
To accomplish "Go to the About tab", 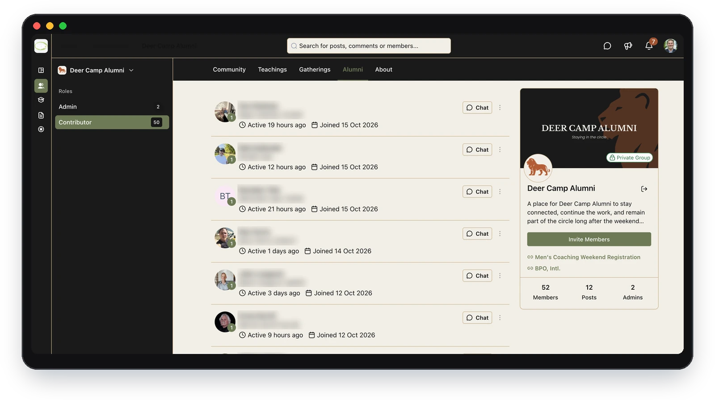I will pyautogui.click(x=383, y=70).
